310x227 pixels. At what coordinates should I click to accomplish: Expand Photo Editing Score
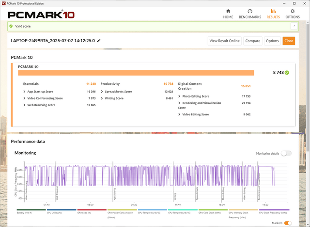pyautogui.click(x=179, y=96)
